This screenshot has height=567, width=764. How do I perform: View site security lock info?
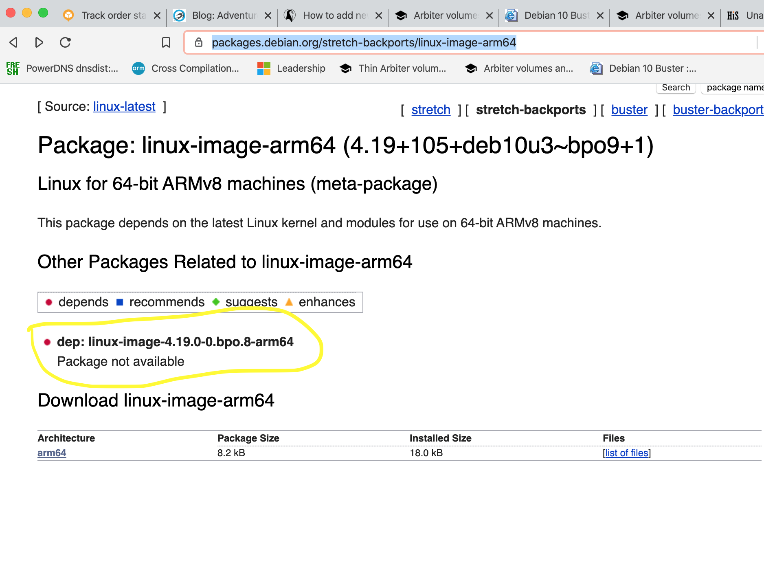pyautogui.click(x=199, y=42)
